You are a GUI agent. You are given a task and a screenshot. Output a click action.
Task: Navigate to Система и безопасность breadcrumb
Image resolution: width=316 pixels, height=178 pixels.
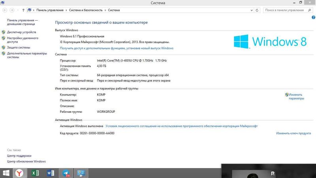86,10
